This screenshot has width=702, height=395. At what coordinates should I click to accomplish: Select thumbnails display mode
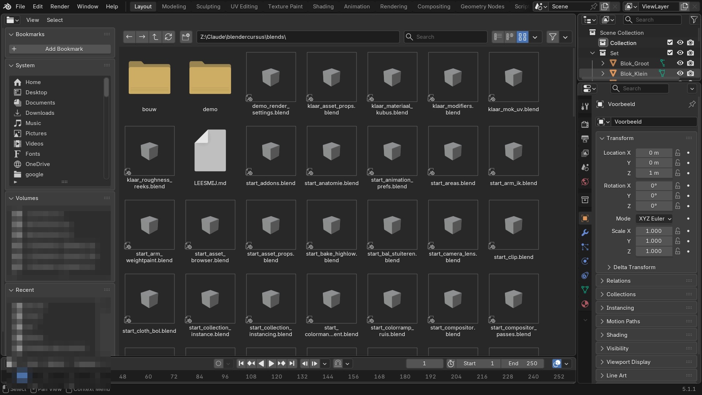[522, 37]
